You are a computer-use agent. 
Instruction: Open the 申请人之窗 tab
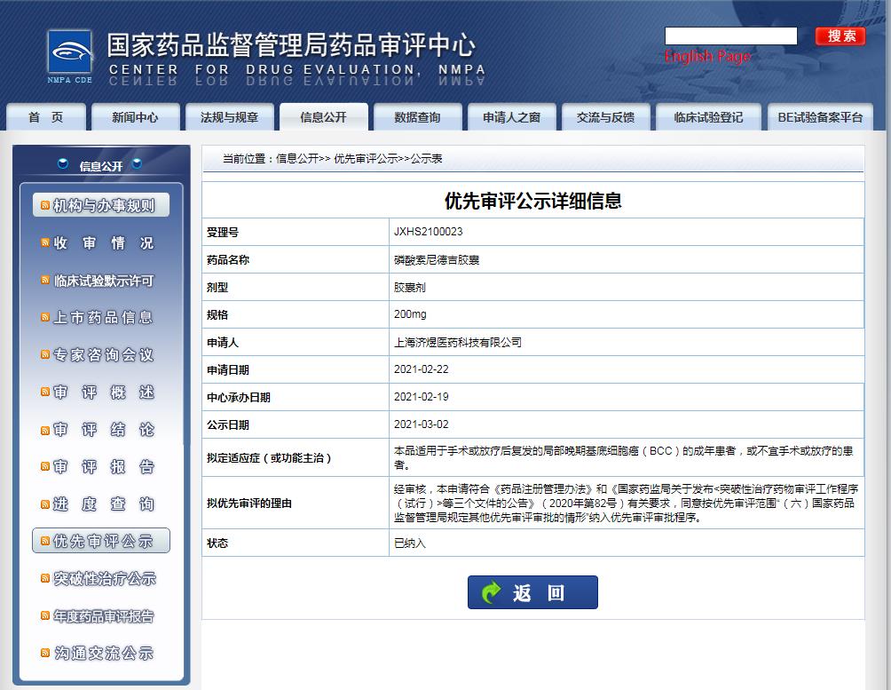click(511, 117)
